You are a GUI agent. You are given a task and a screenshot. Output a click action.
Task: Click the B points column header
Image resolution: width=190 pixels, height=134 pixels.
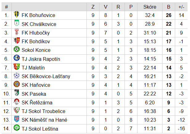(169, 7)
